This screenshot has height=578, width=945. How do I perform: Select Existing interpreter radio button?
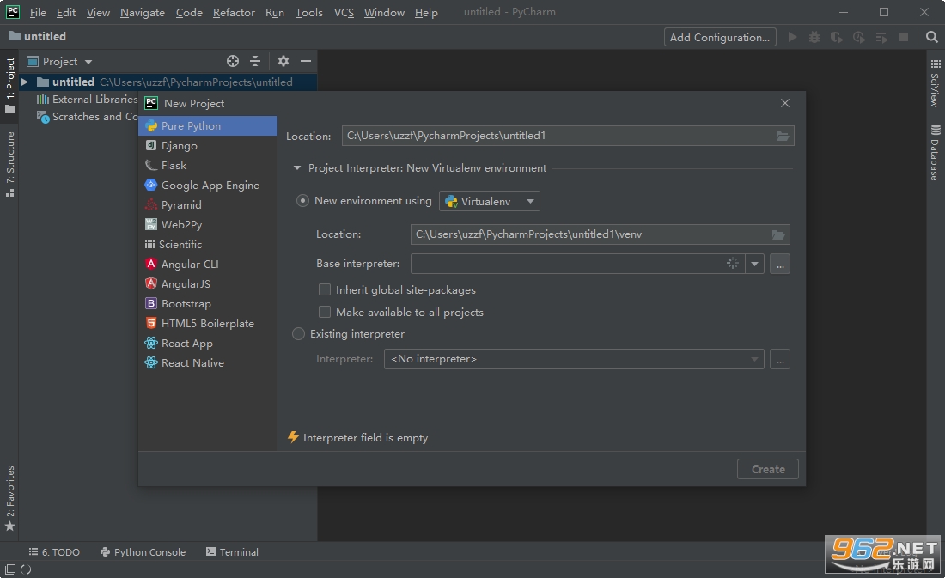tap(298, 334)
